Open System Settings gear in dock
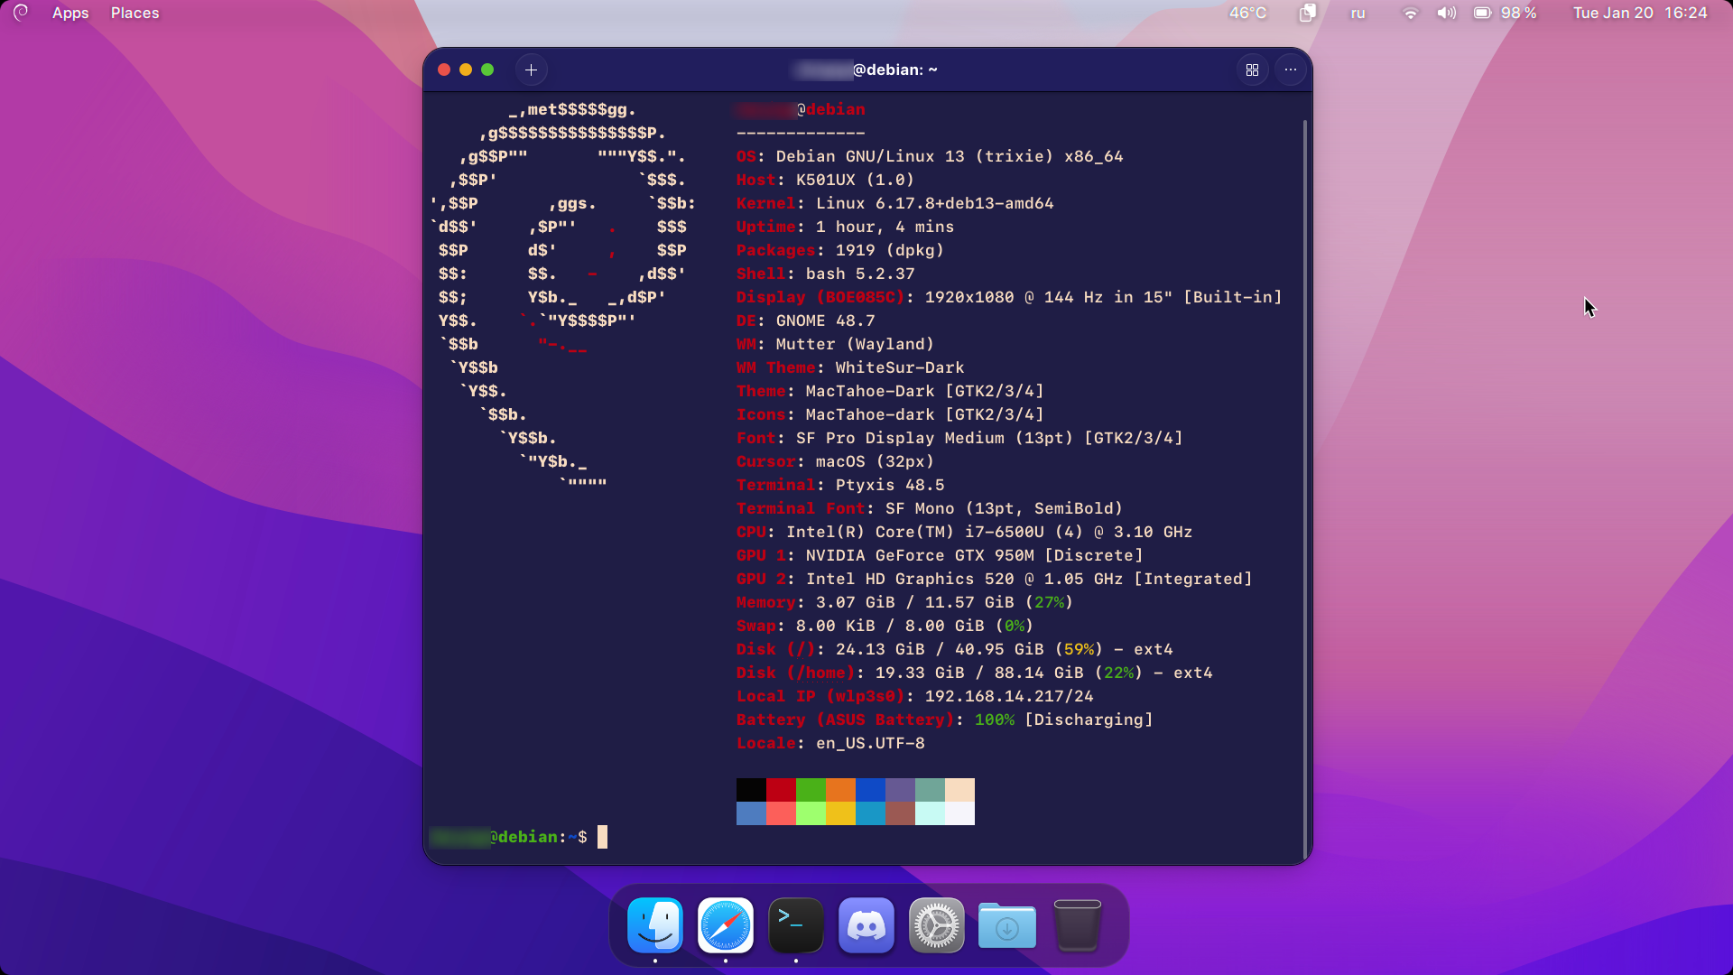The width and height of the screenshot is (1733, 975). 936,925
